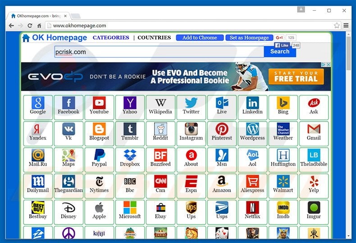Screen dimensions: 356x243
Task: Select the Maps shortcut
Action: tap(68, 160)
